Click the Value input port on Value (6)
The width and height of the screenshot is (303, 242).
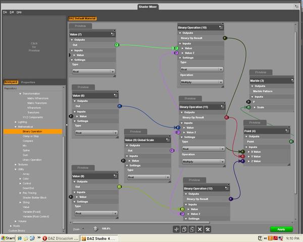pyautogui.click(x=71, y=116)
